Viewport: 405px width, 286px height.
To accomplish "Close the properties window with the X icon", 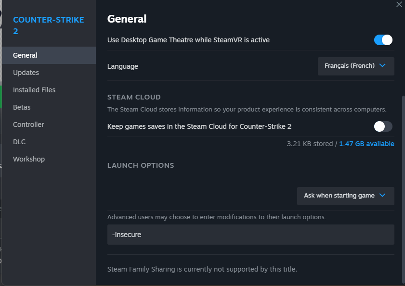I will [x=399, y=4].
